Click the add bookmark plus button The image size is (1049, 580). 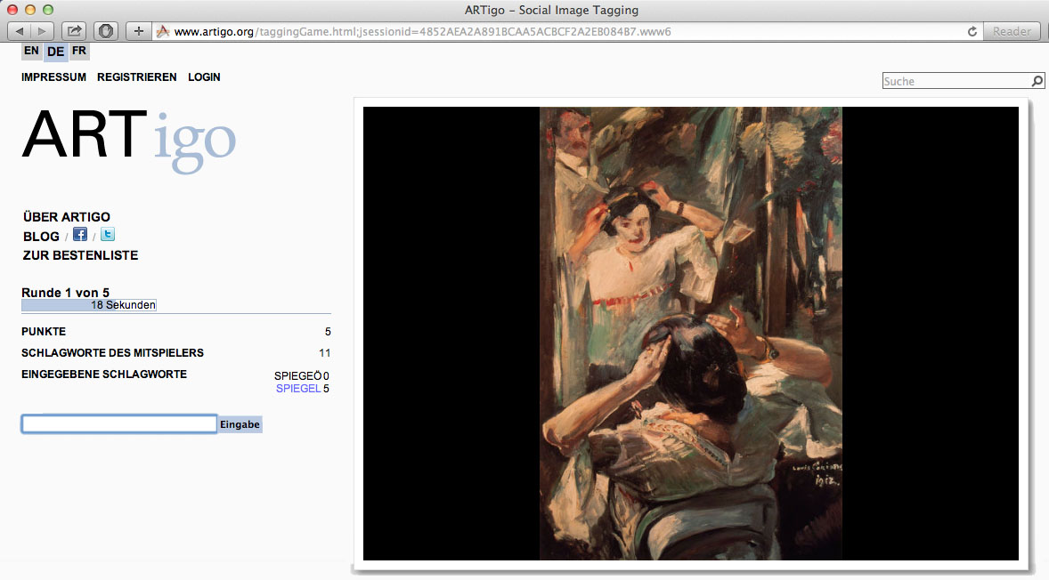138,31
